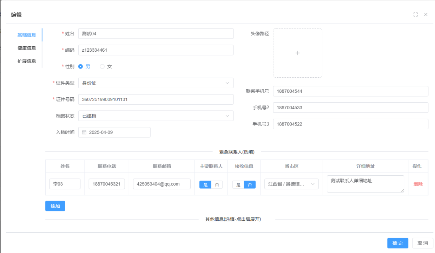
Task: Click the 确定 button
Action: (398, 243)
